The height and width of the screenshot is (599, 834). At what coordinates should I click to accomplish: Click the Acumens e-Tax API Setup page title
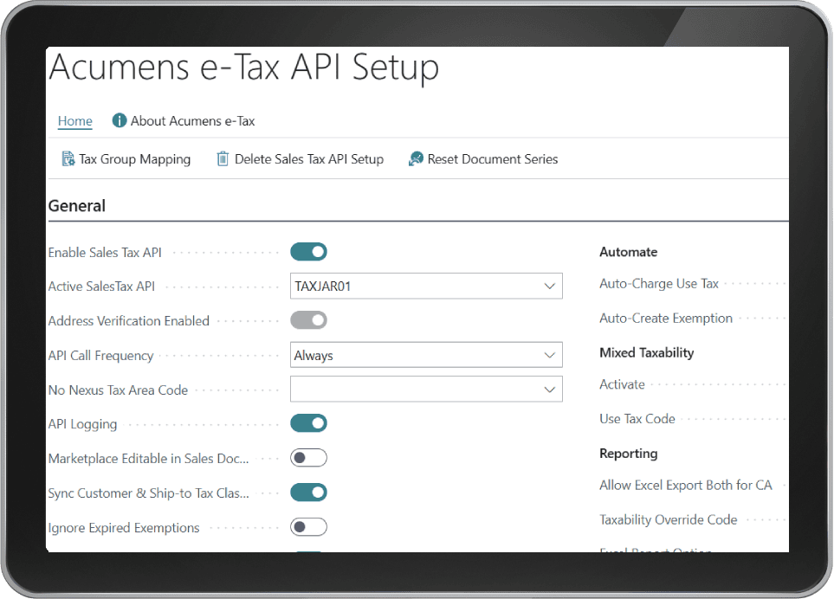(x=244, y=68)
